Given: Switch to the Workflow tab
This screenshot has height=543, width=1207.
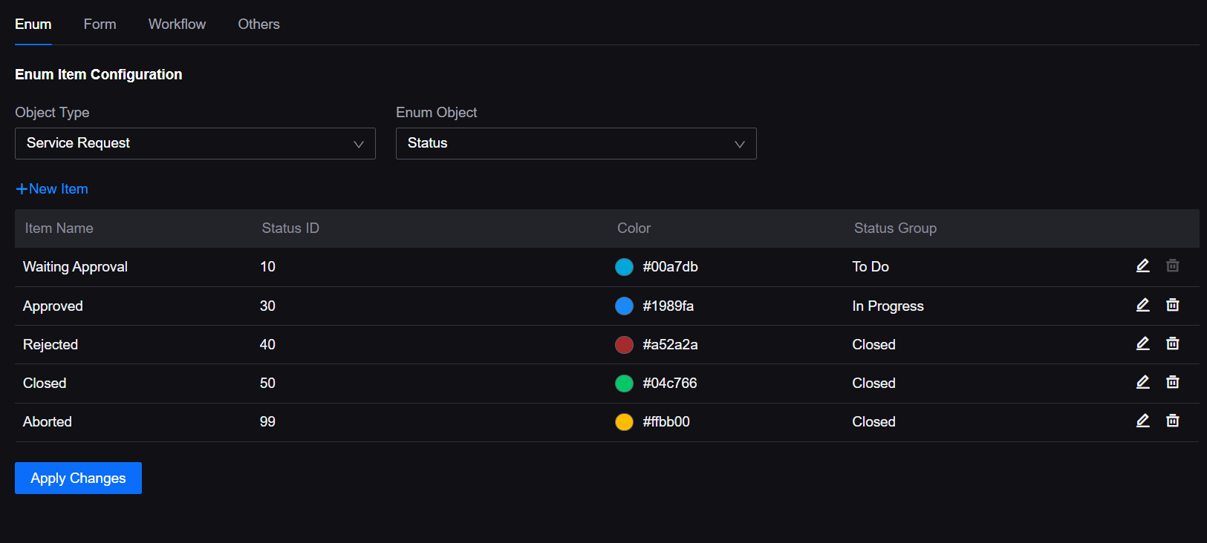Looking at the screenshot, I should pyautogui.click(x=177, y=24).
